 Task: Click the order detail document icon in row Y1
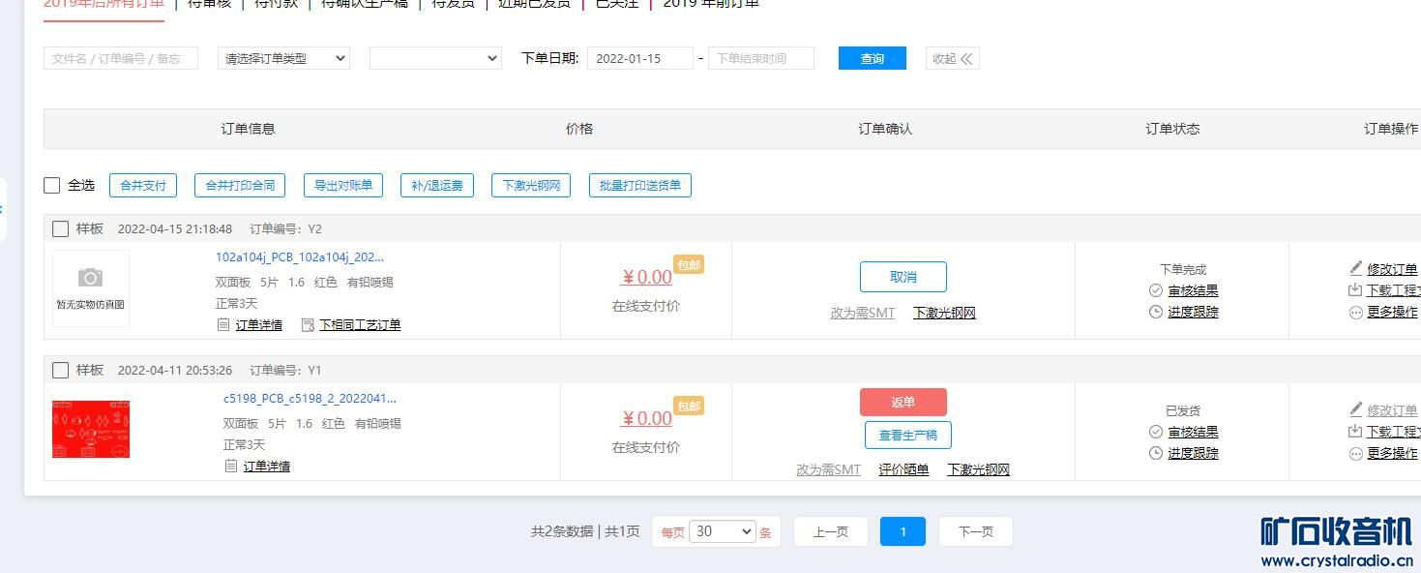click(x=230, y=467)
